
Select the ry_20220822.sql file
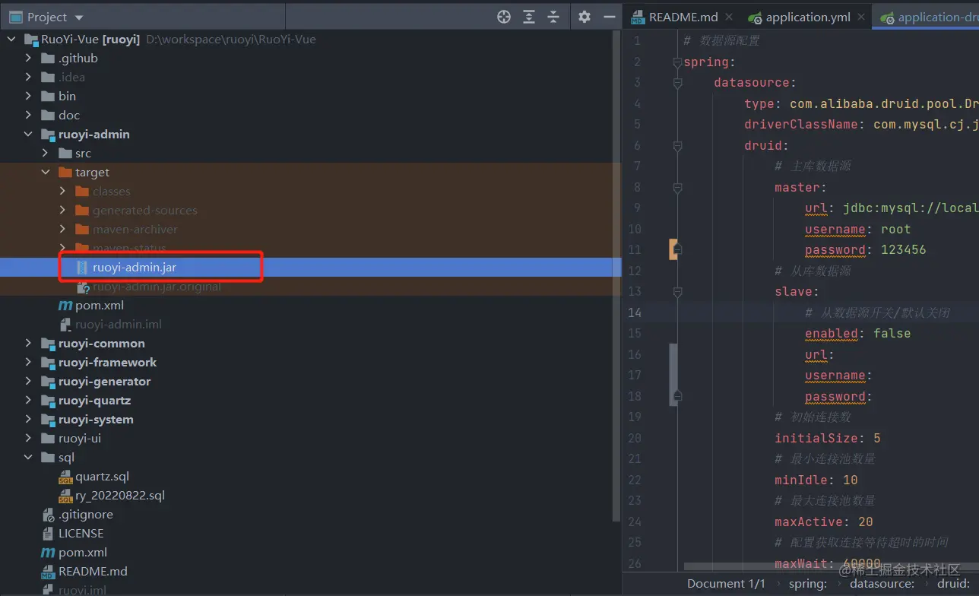click(x=307, y=496)
